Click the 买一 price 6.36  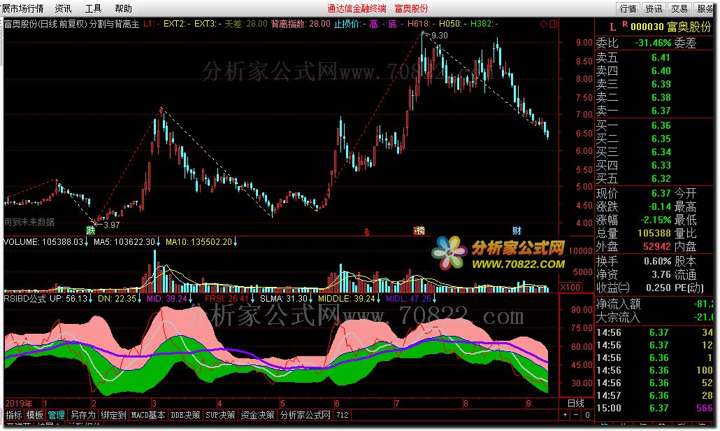tap(661, 125)
